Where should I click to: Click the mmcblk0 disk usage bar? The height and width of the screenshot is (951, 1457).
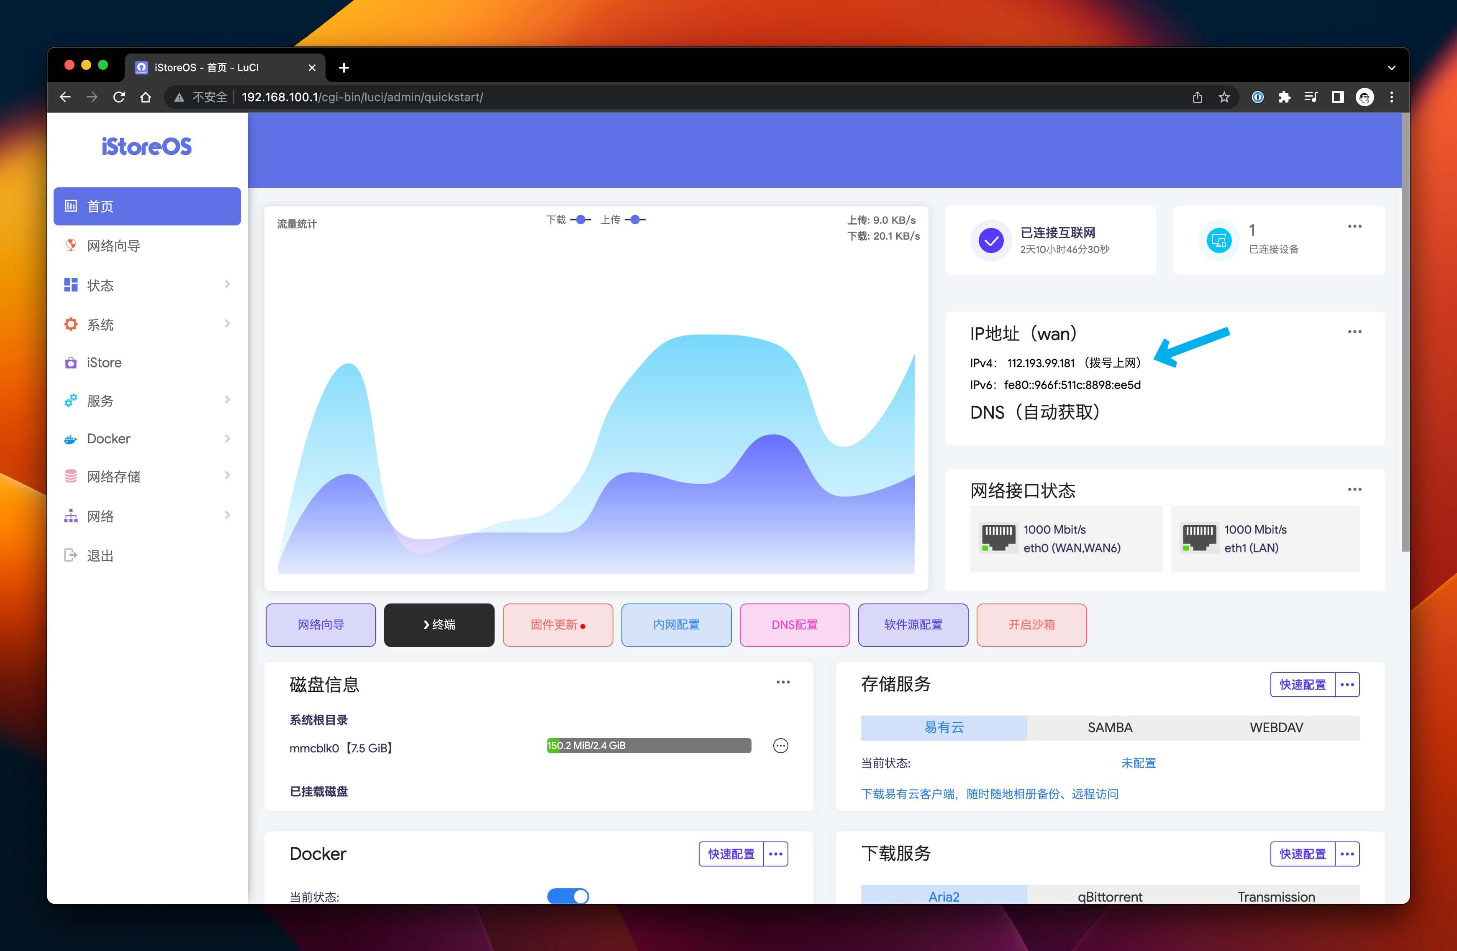tap(649, 745)
